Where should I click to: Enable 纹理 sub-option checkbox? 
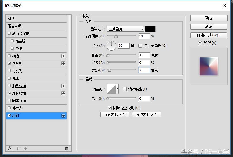(12, 48)
